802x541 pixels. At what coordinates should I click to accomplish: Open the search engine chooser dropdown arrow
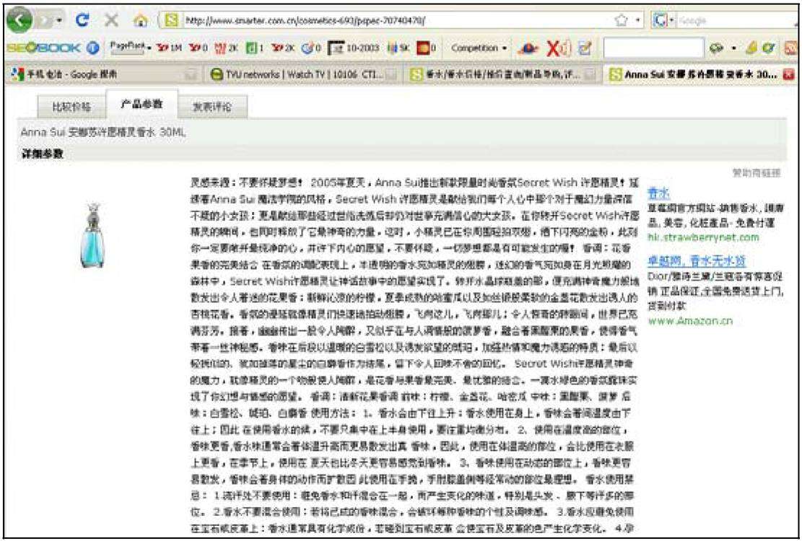pos(672,21)
